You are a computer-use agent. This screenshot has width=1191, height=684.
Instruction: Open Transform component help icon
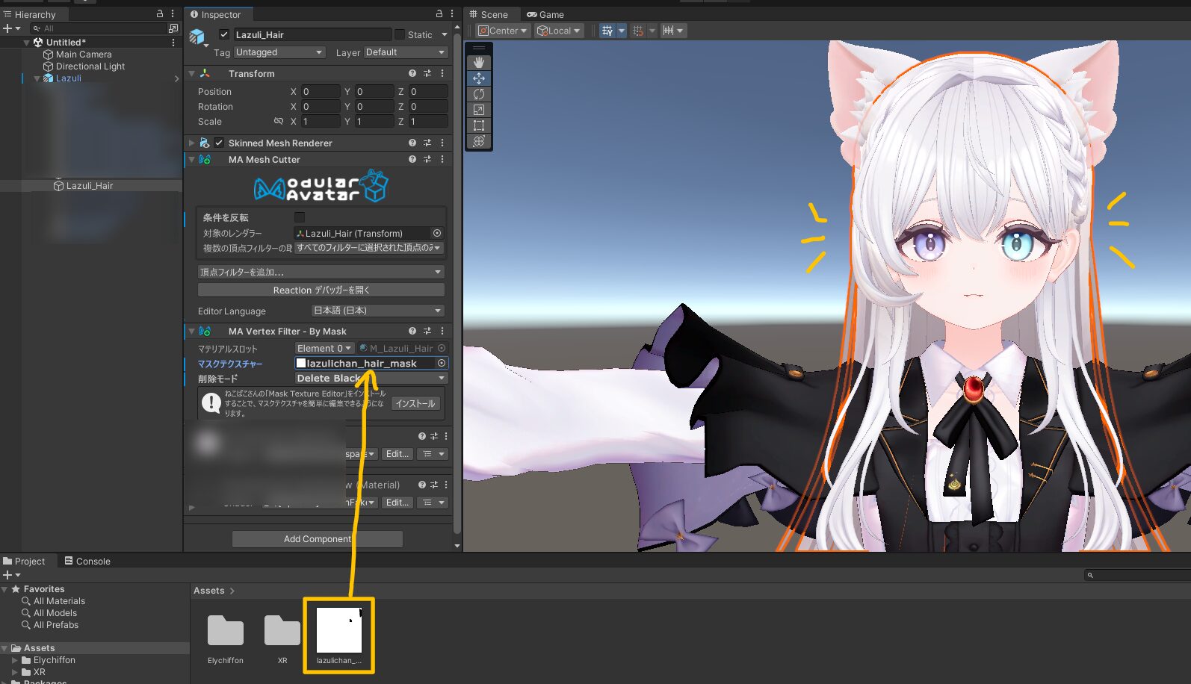point(412,73)
